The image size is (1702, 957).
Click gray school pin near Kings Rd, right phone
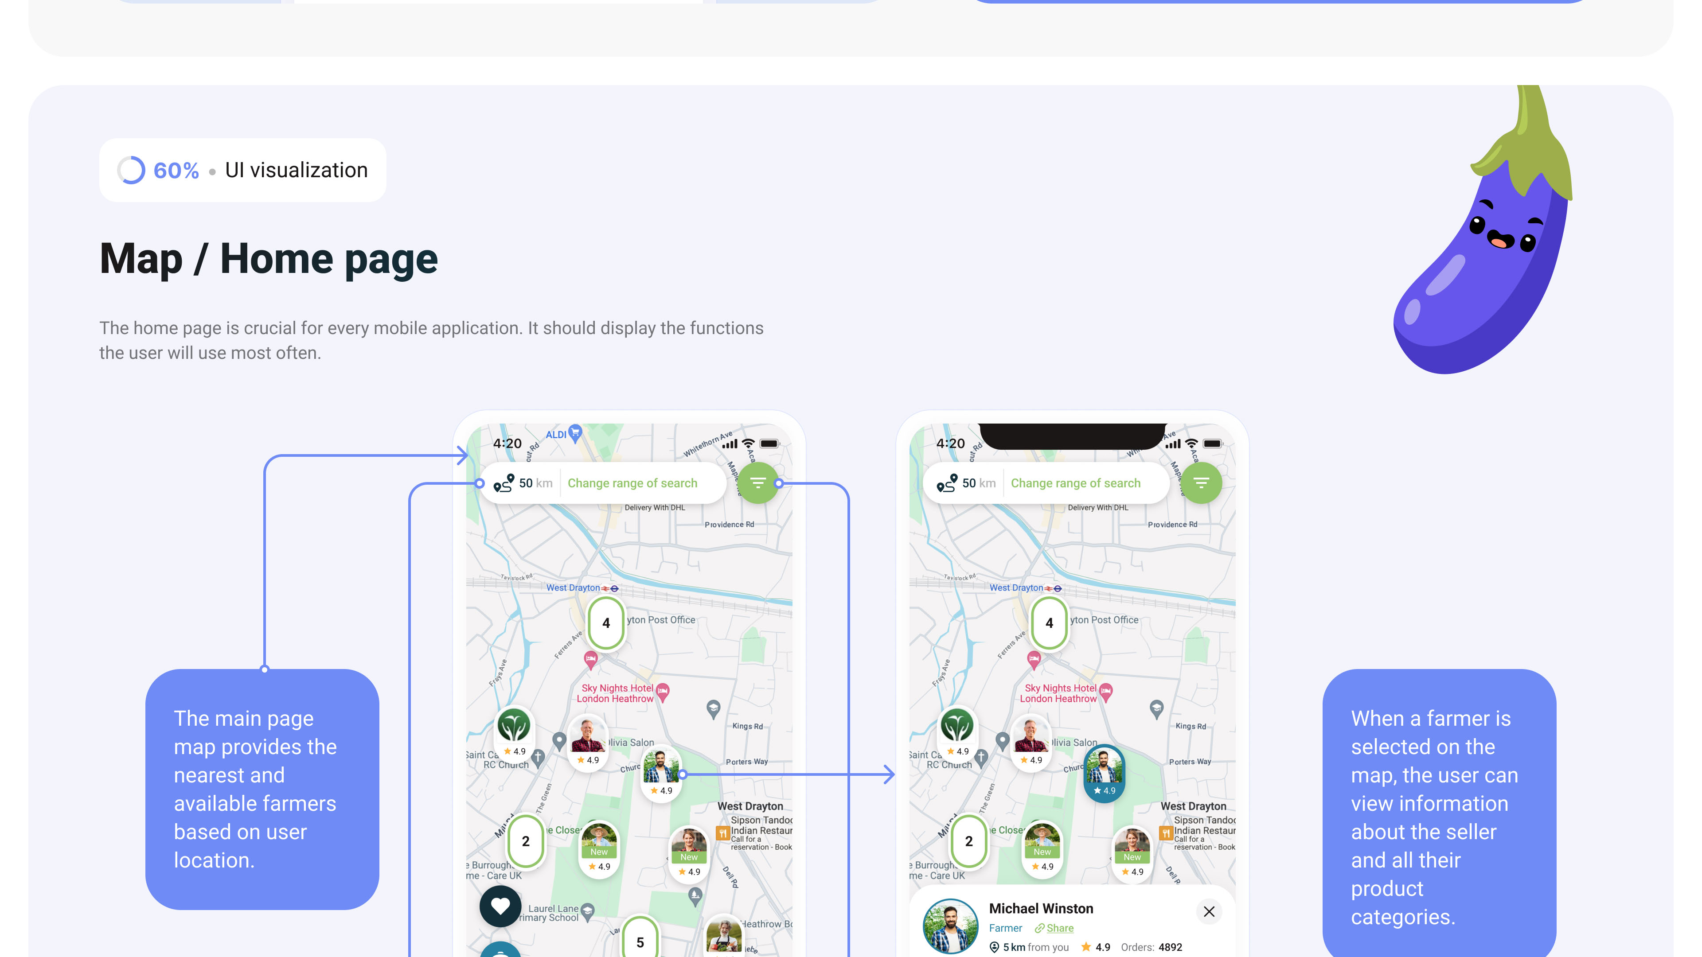pos(1156,709)
